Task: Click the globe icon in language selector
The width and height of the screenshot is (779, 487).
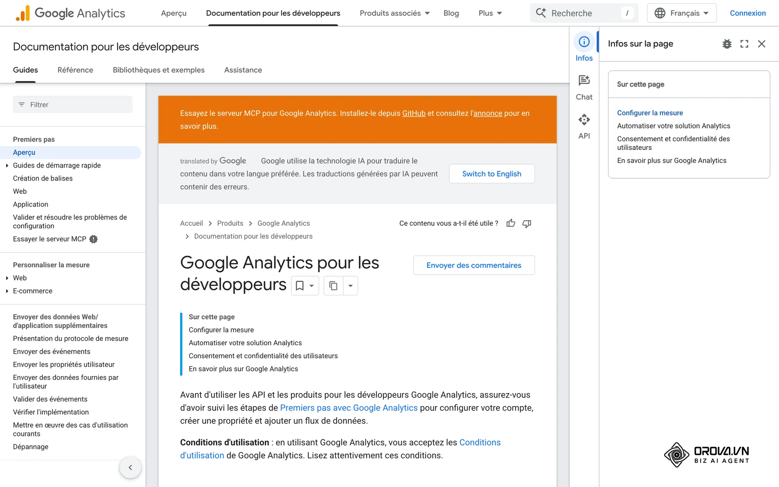Action: (x=660, y=13)
